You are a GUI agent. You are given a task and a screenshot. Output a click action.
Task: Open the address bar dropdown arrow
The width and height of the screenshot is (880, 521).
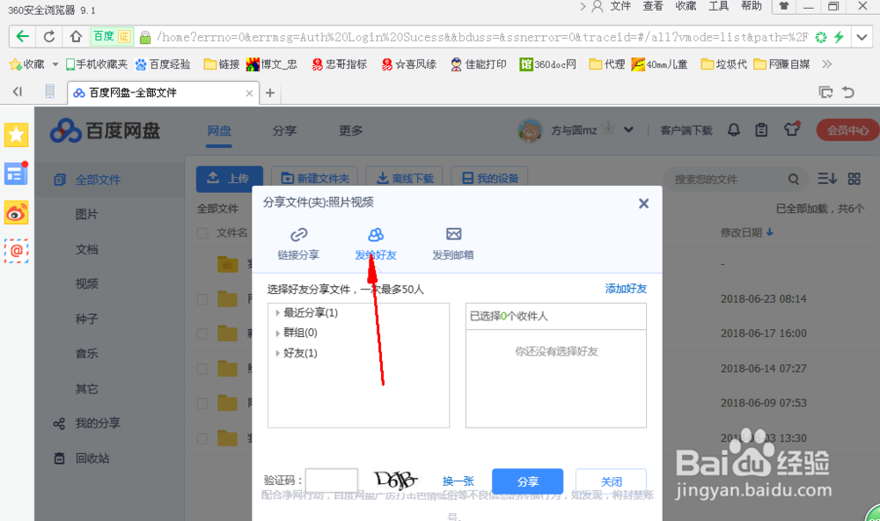(862, 38)
